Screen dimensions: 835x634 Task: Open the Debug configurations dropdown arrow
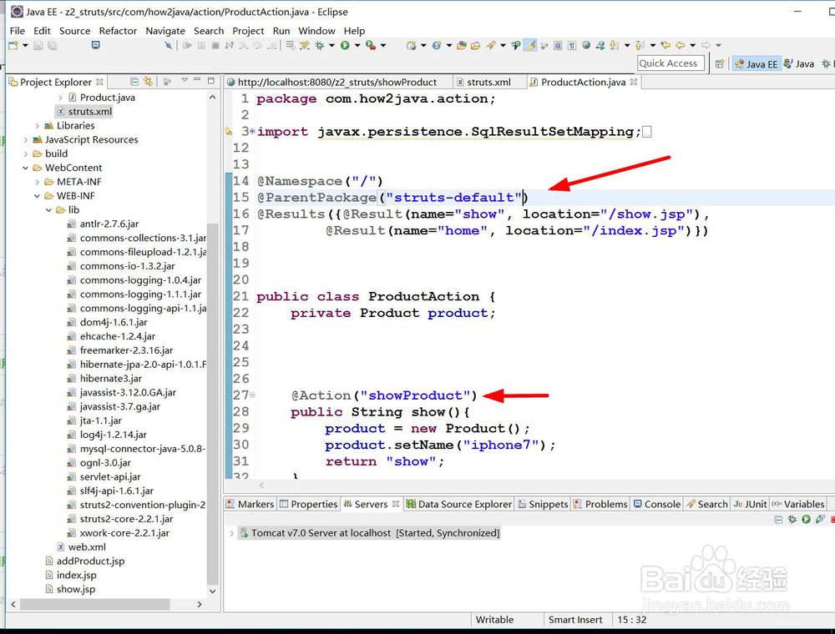pos(331,45)
